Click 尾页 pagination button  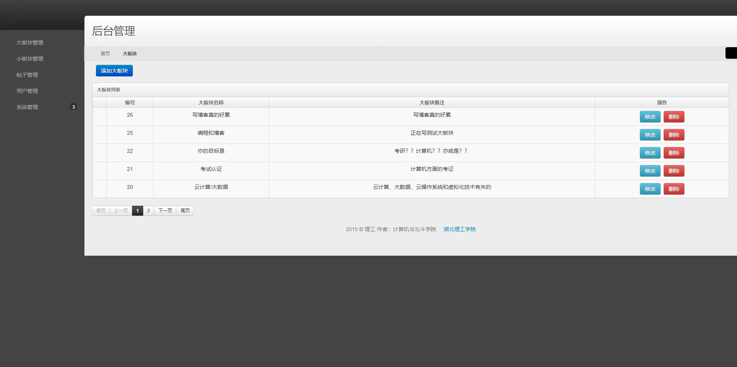[x=185, y=211]
